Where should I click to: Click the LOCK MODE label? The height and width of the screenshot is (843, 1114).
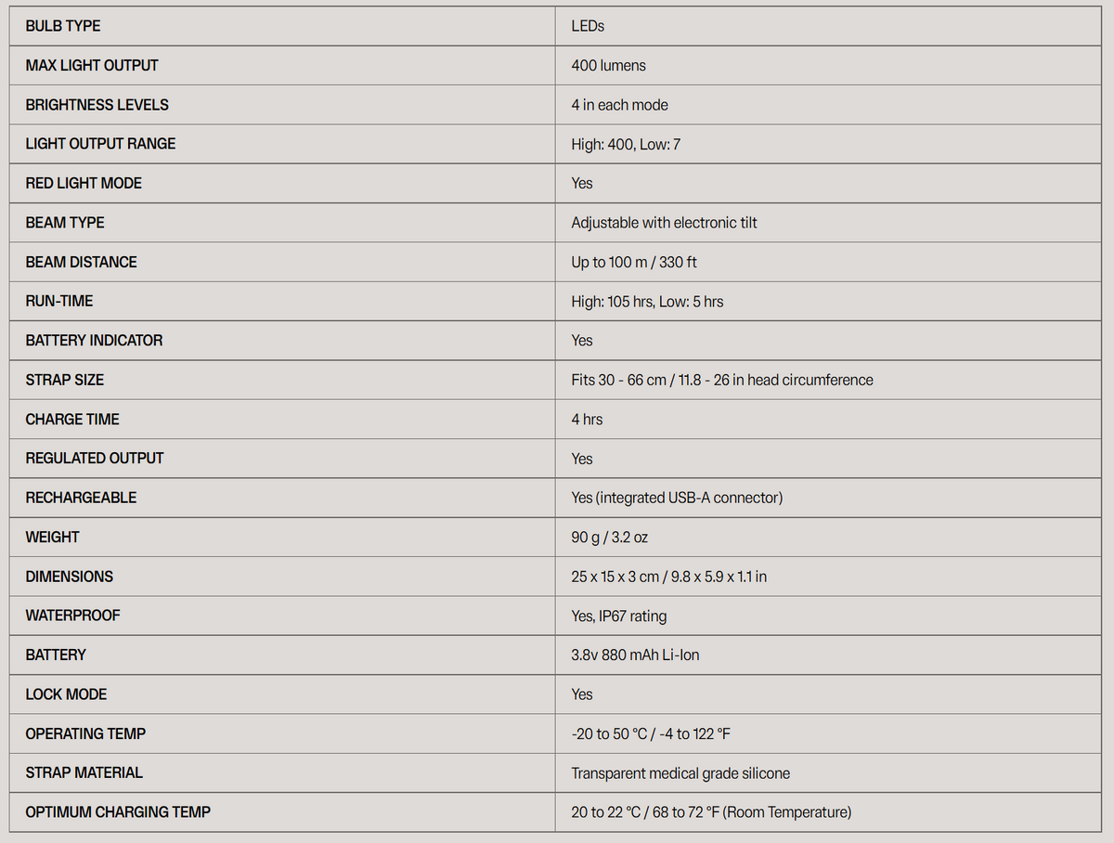click(66, 694)
